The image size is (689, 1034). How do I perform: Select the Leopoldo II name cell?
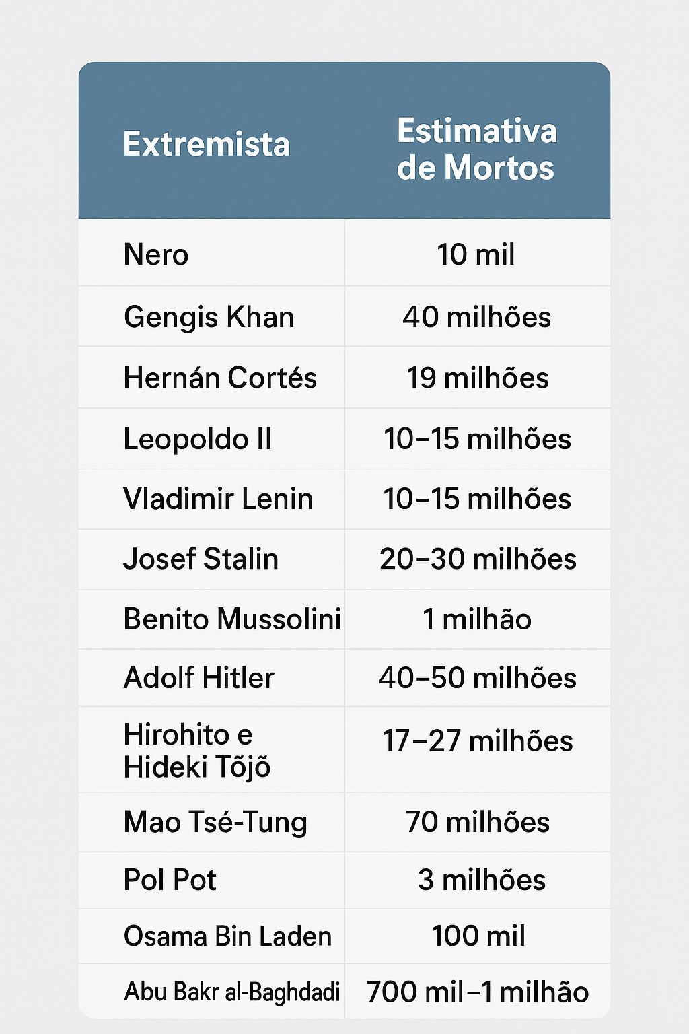(198, 439)
